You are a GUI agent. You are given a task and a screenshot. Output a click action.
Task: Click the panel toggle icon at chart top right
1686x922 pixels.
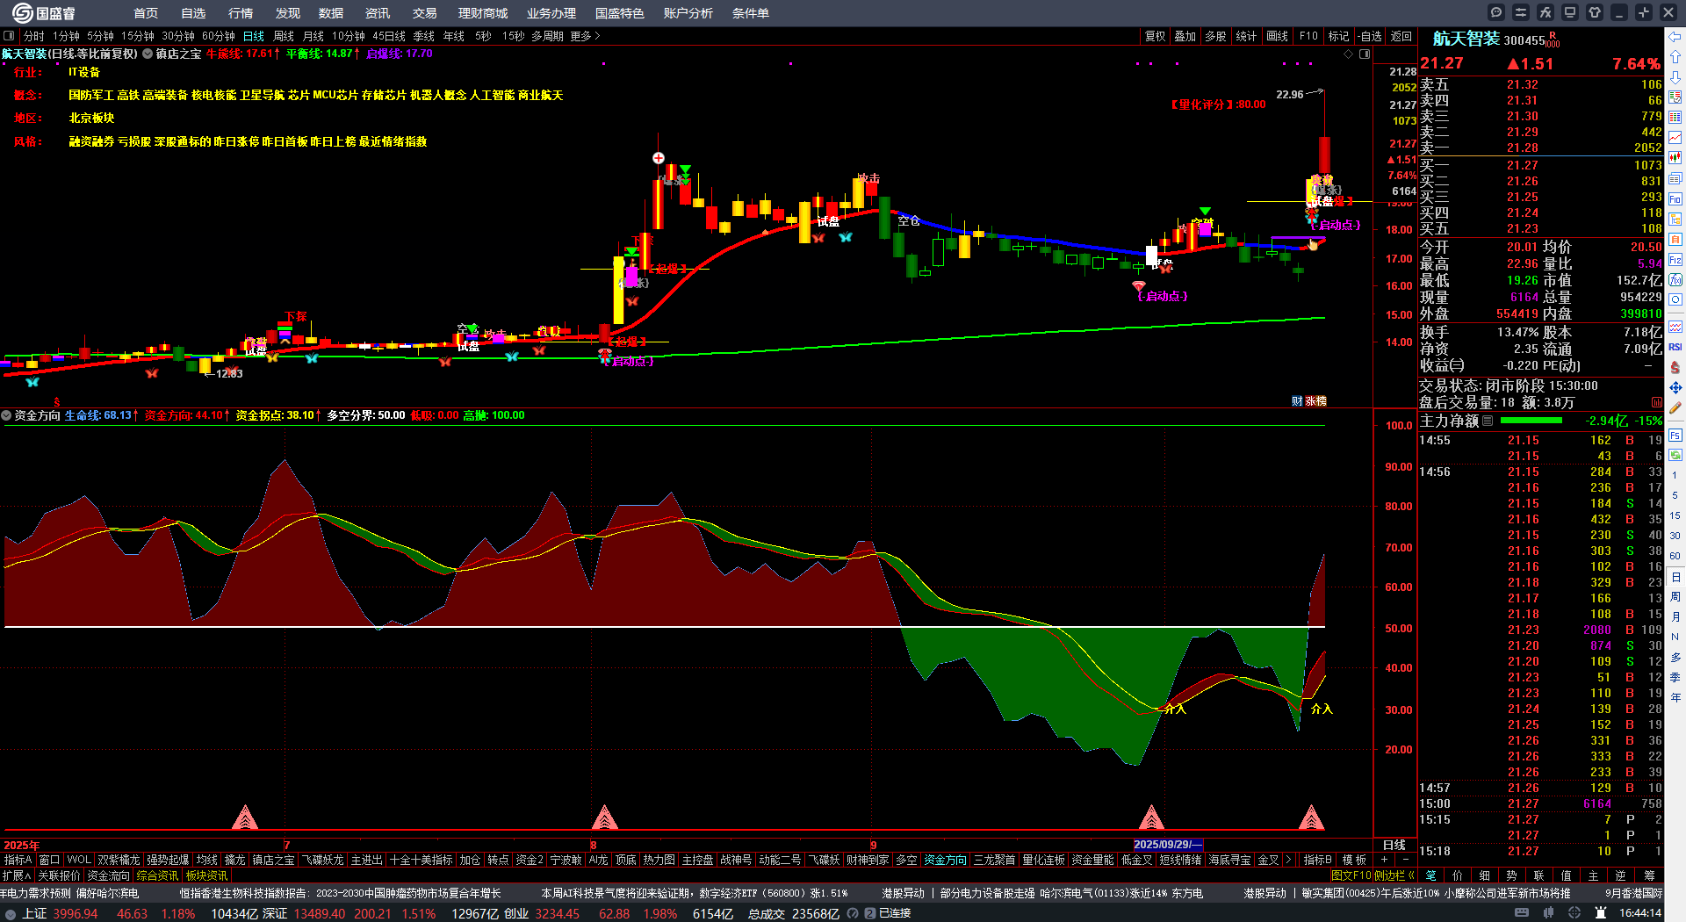[x=1365, y=54]
